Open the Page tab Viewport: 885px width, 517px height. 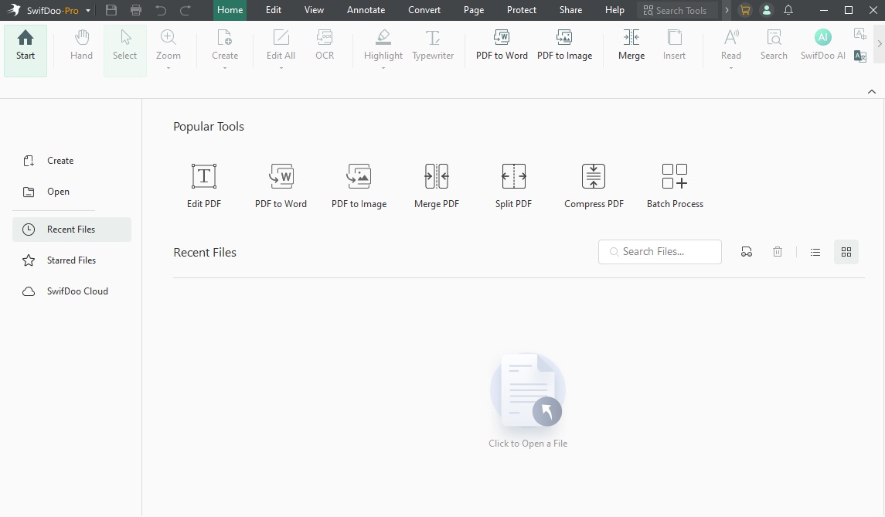pos(474,10)
